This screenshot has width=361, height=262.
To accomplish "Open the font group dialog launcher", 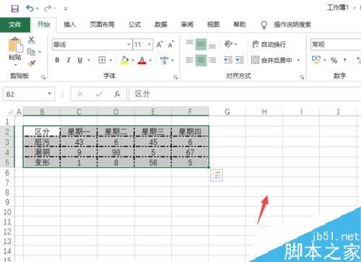I will pyautogui.click(x=175, y=77).
